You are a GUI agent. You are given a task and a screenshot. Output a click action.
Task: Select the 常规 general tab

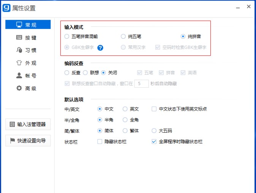pos(28,25)
